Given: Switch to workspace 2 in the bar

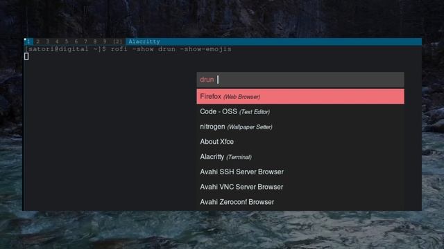Looking at the screenshot, I should point(38,41).
